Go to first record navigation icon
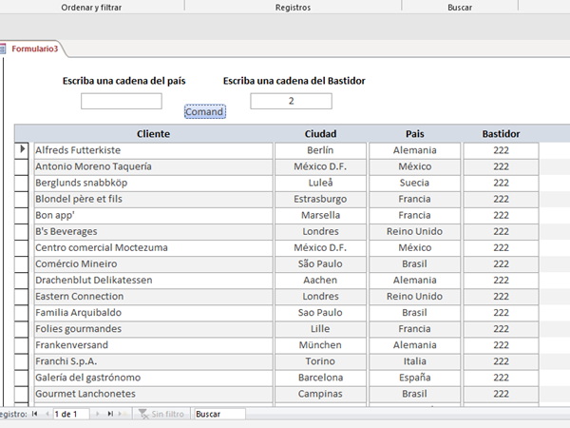Viewport: 570px width, 428px height. click(35, 414)
